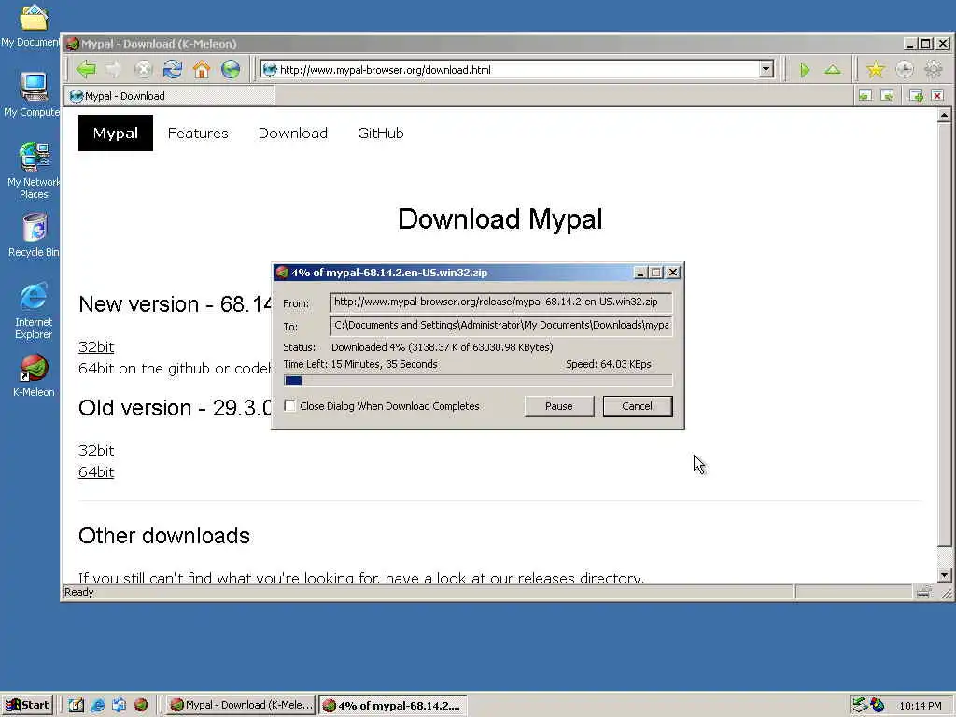Cancel the mypal zip download

pyautogui.click(x=637, y=406)
